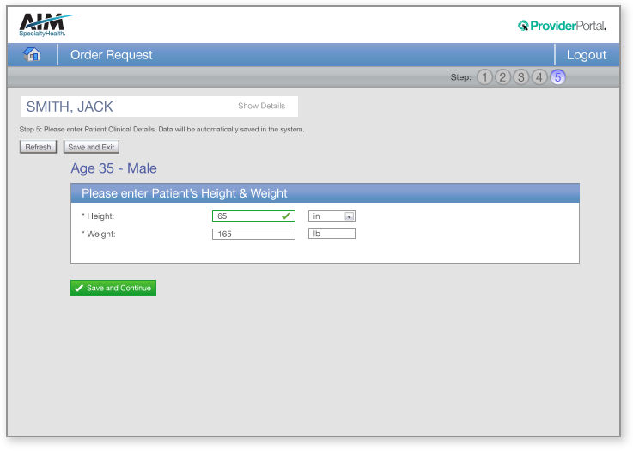Screen dimensions: 633x451
Task: Click the ProviderPortal logo
Action: (562, 26)
